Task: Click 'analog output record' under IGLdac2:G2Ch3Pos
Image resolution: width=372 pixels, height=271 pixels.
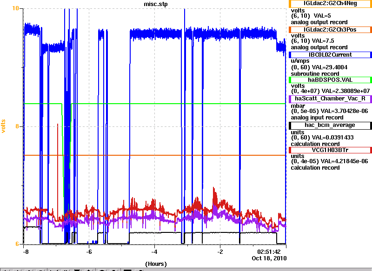Action: tap(319, 47)
